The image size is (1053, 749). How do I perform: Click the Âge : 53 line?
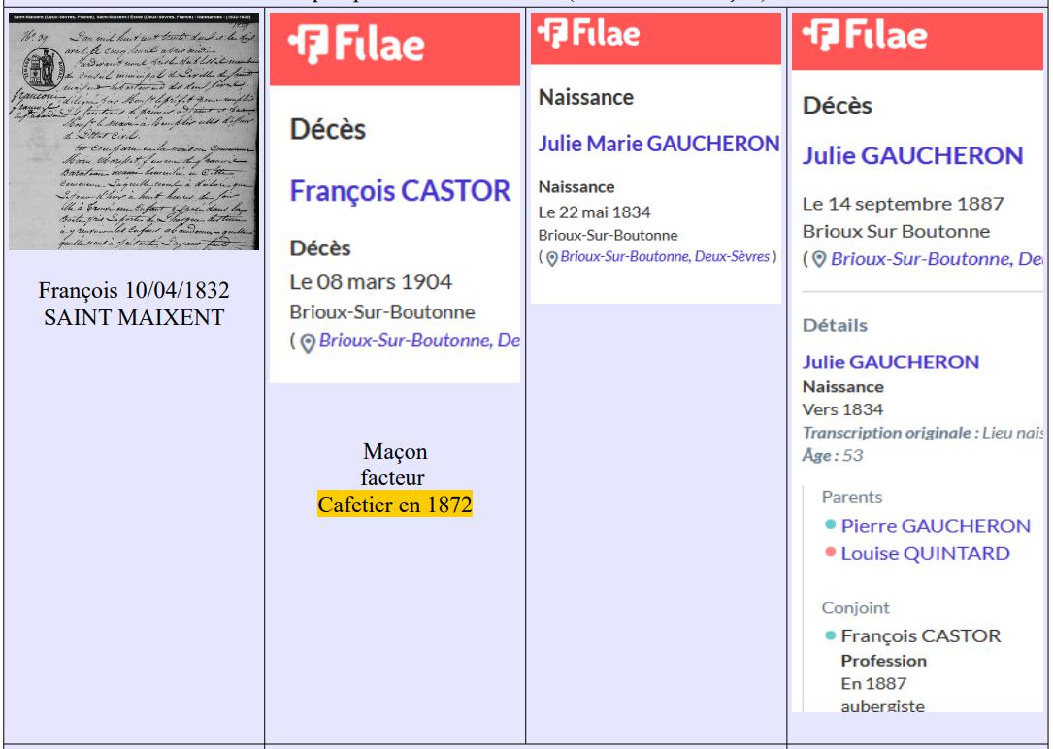click(x=833, y=456)
